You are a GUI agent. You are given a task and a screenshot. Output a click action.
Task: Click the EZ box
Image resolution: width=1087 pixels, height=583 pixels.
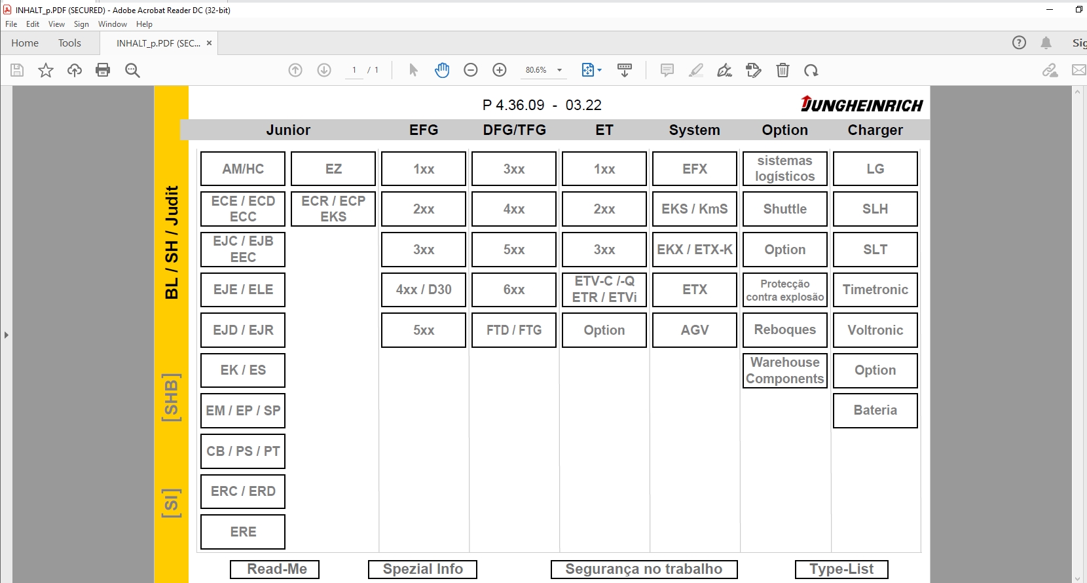[333, 169]
